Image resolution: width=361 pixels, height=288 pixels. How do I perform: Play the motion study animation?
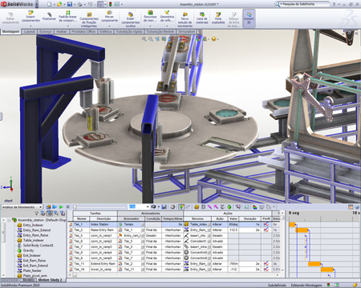(61, 207)
